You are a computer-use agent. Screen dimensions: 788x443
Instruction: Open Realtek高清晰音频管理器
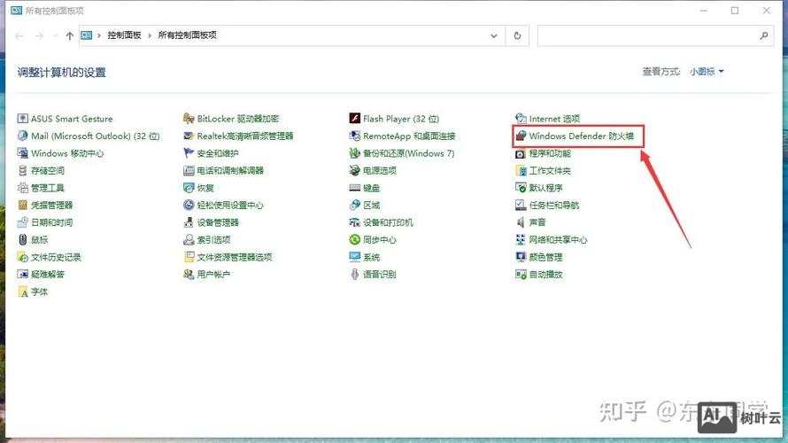point(244,136)
